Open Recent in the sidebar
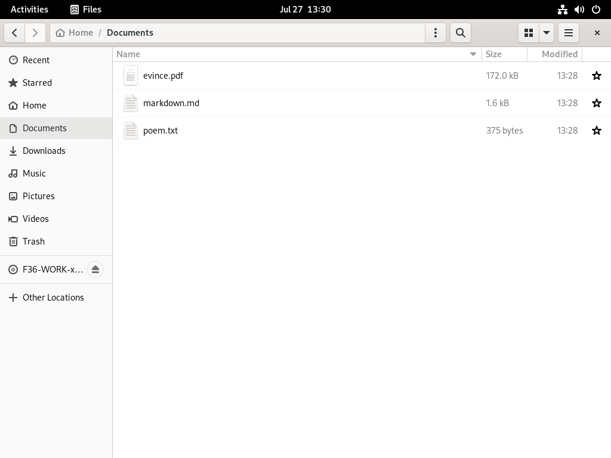This screenshot has width=611, height=458. click(56, 60)
